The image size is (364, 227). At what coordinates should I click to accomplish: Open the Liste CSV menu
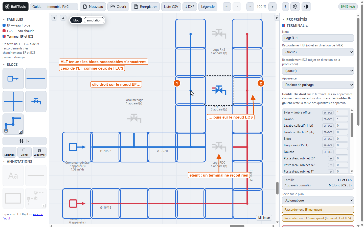171,7
